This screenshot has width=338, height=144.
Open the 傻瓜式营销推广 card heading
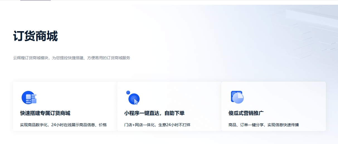tap(246, 113)
